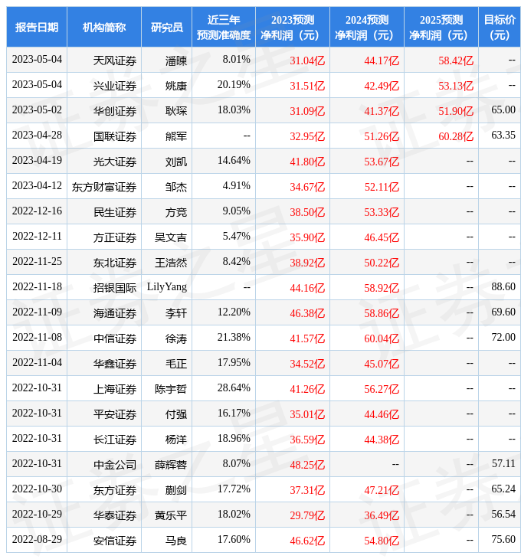Click accuracy value 28.64%
The width and height of the screenshot is (521, 559).
coord(234,388)
